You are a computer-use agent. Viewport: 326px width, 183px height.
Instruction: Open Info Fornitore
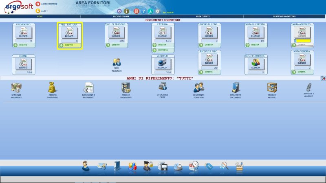[117, 65]
